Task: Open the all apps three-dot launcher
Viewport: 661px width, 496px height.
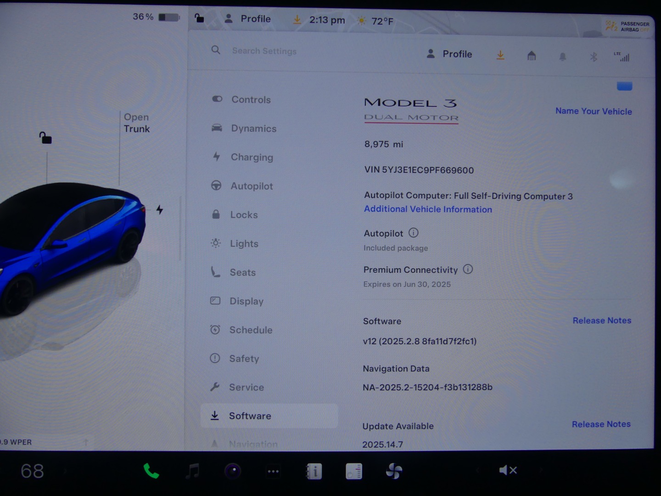Action: click(x=273, y=471)
